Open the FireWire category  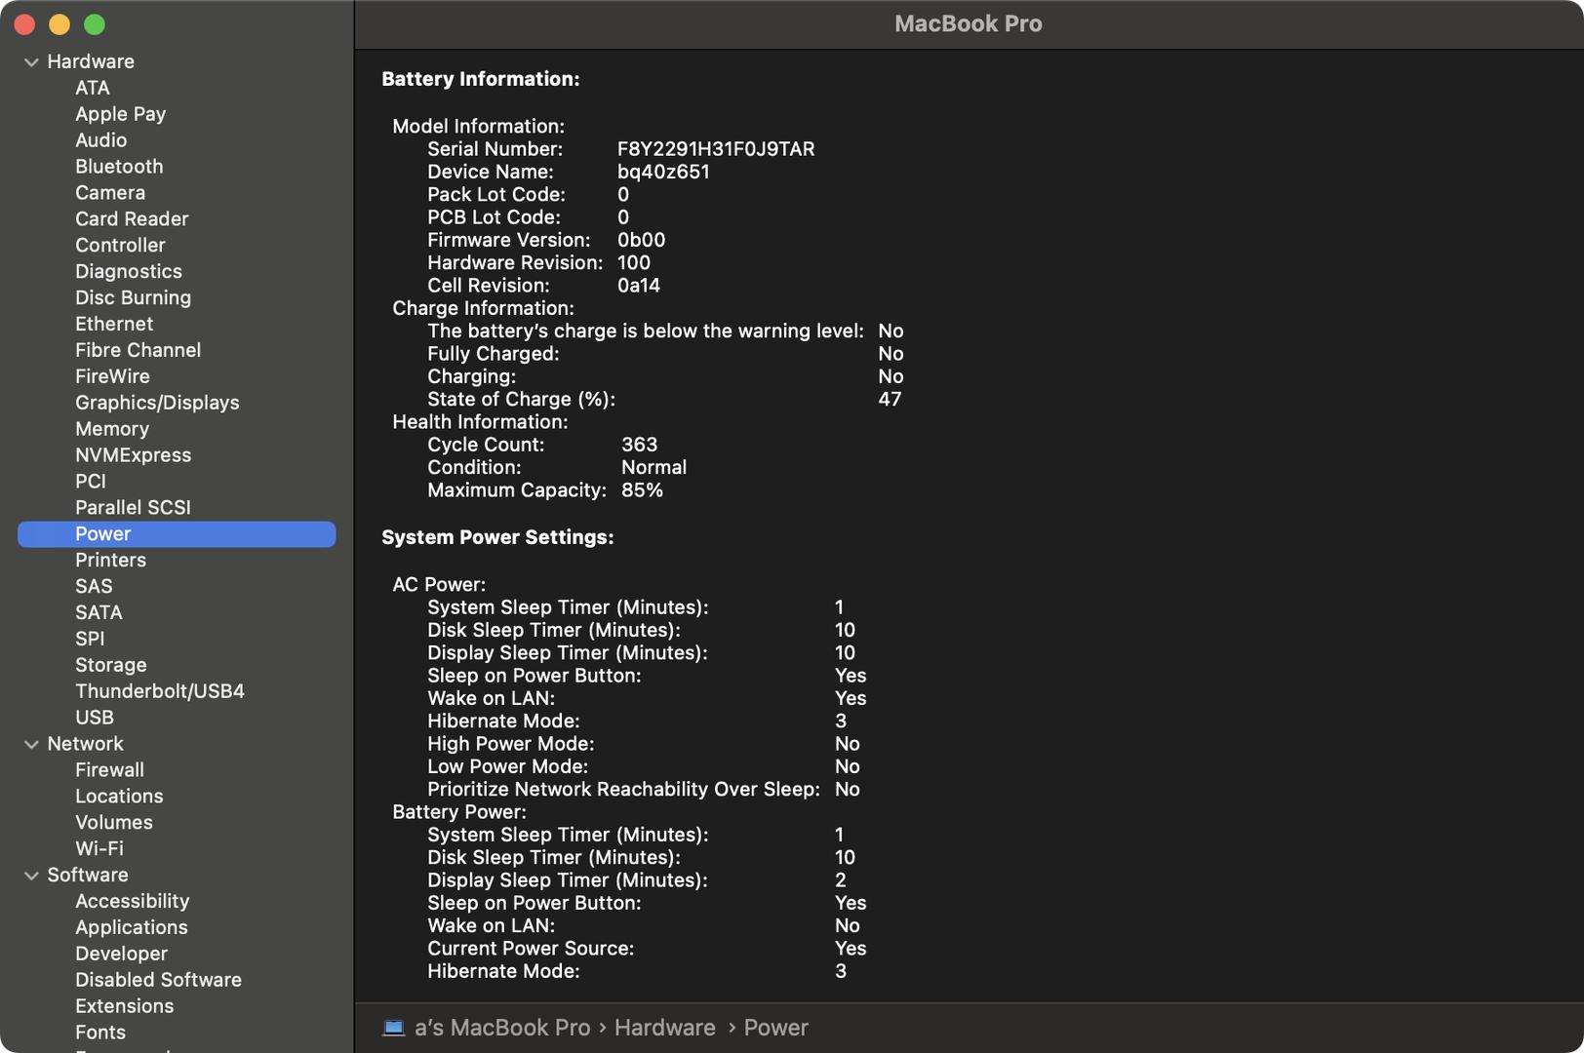pyautogui.click(x=113, y=377)
